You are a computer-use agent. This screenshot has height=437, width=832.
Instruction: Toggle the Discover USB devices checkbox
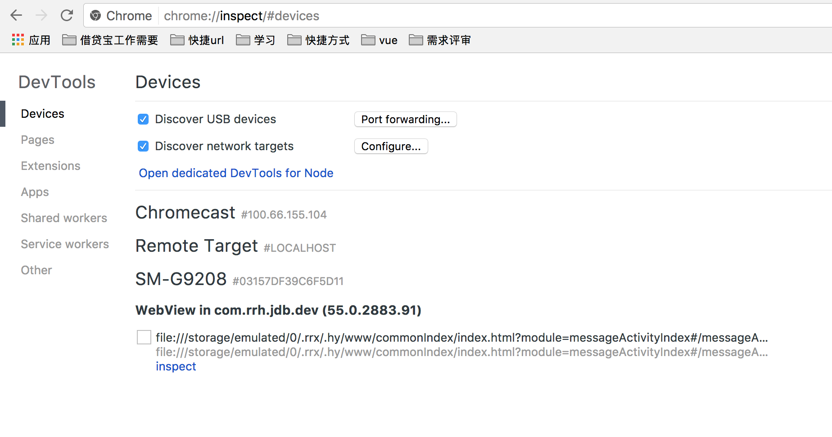point(143,119)
